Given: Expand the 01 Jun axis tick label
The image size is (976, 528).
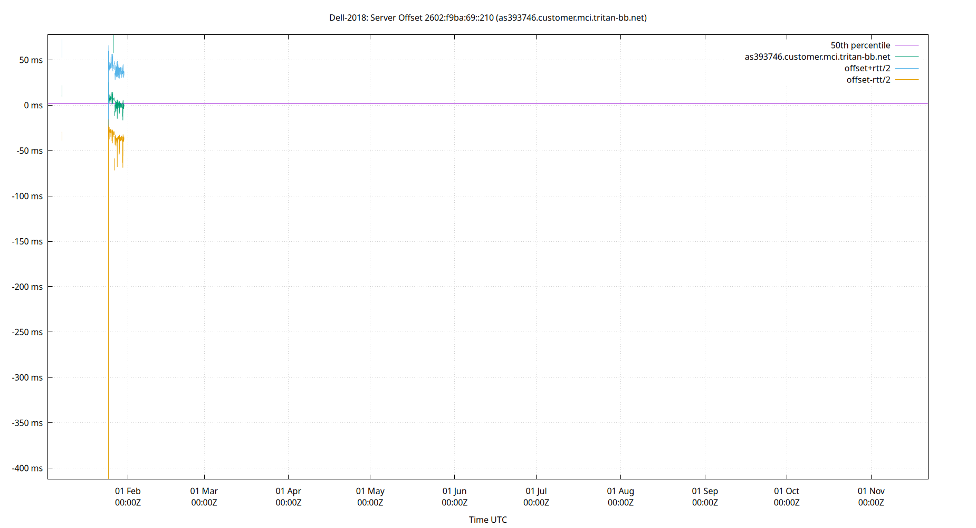Looking at the screenshot, I should (455, 491).
